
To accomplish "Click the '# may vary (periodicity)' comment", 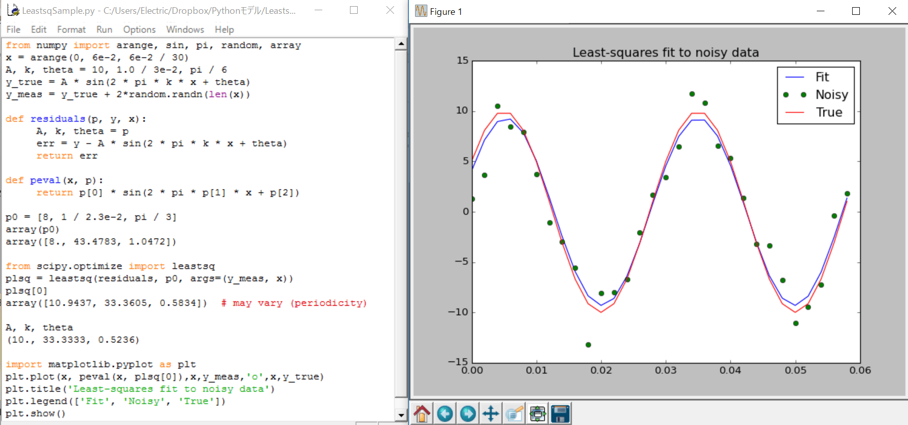I will click(x=294, y=303).
